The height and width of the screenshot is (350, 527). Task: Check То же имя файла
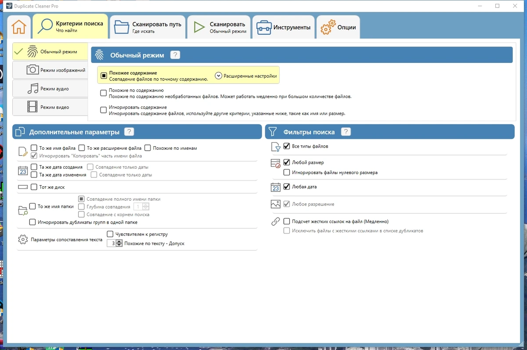34,148
